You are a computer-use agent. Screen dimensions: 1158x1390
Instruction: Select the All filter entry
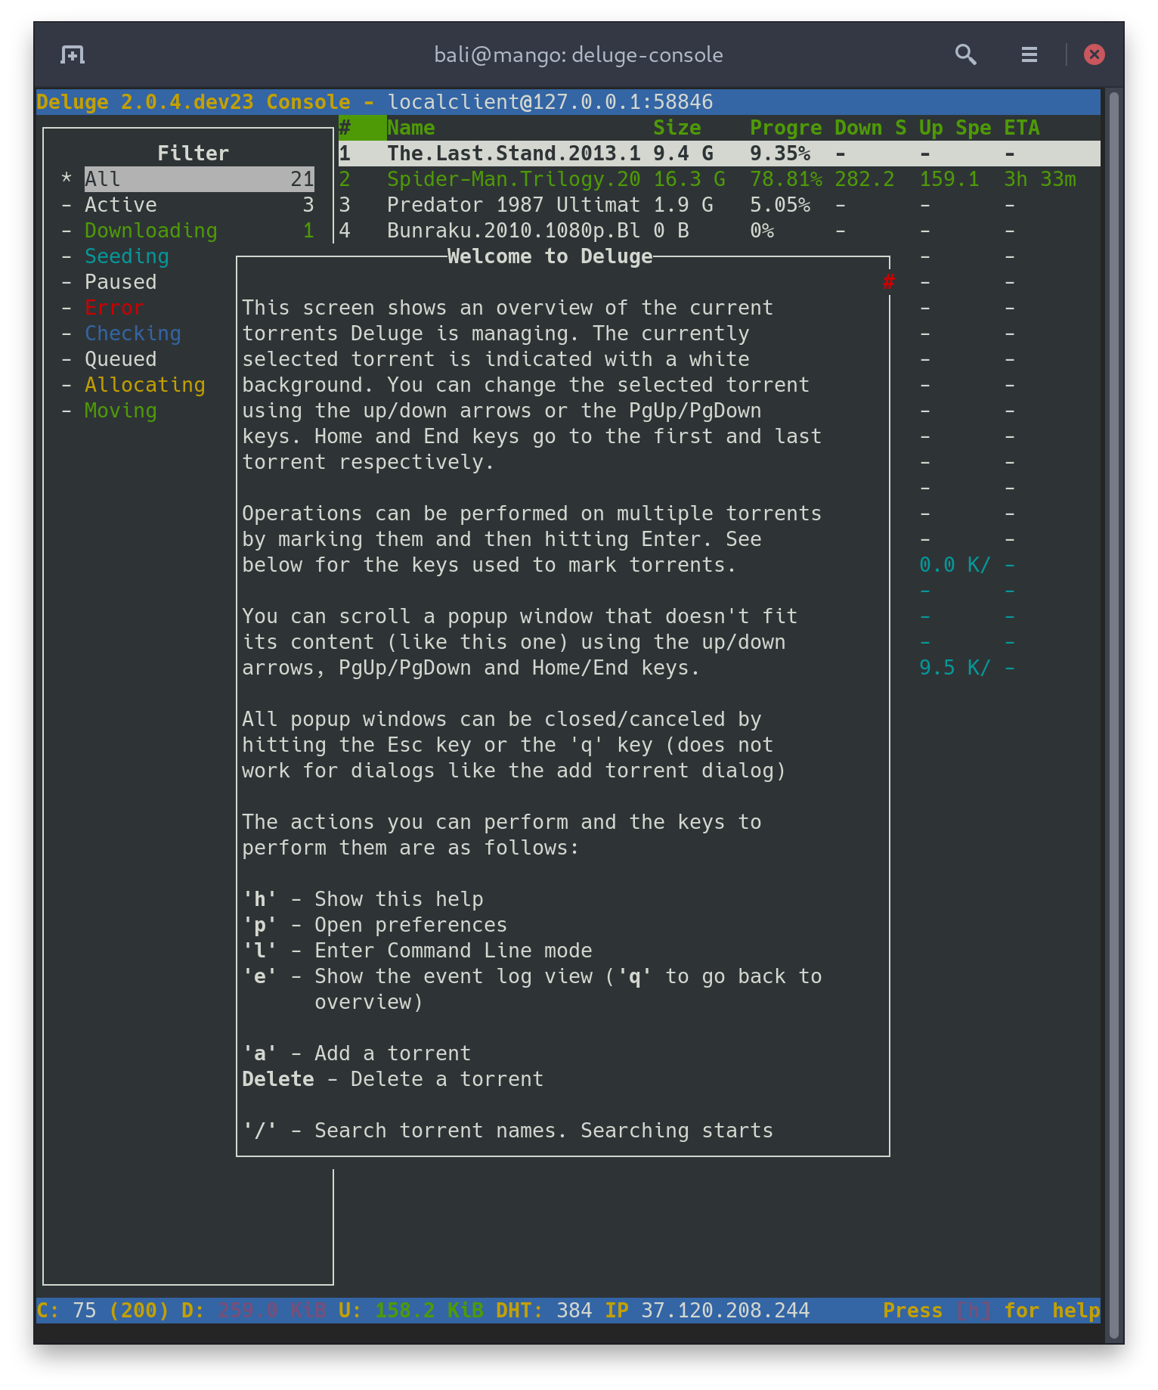pos(199,179)
